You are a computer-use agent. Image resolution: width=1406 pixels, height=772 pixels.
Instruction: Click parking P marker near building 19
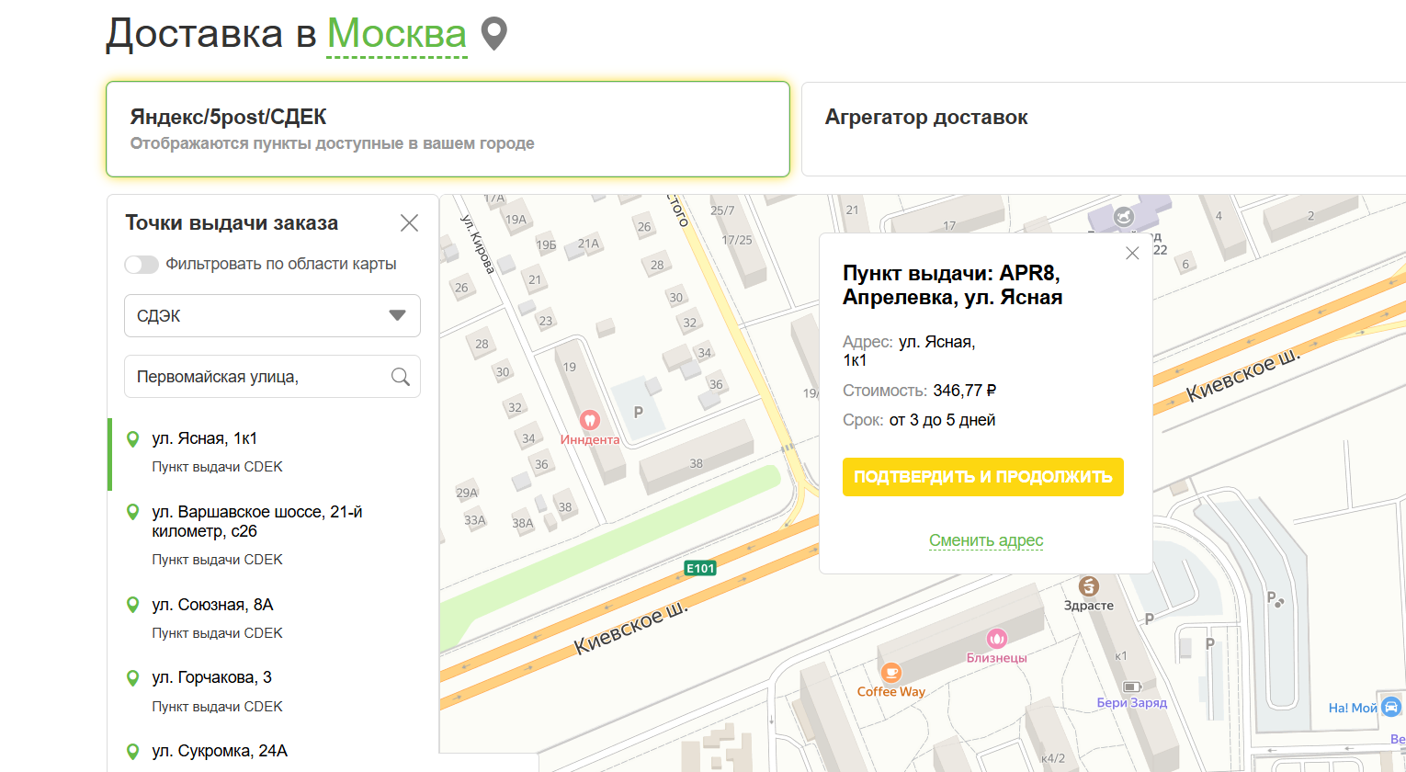(x=638, y=413)
